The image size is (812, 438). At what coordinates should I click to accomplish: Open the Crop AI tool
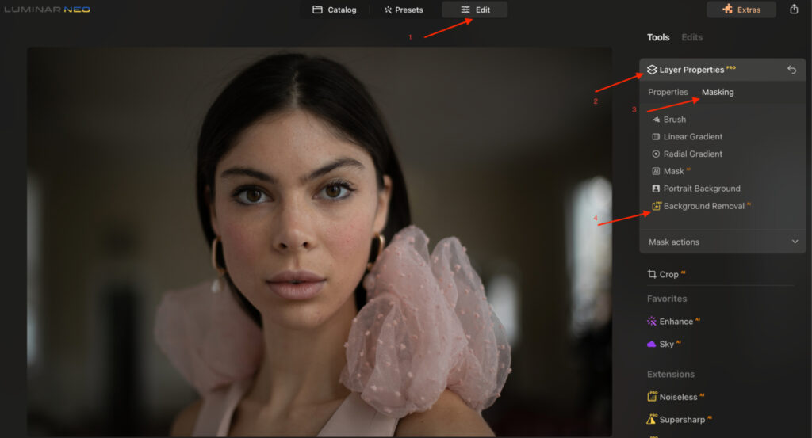(668, 274)
